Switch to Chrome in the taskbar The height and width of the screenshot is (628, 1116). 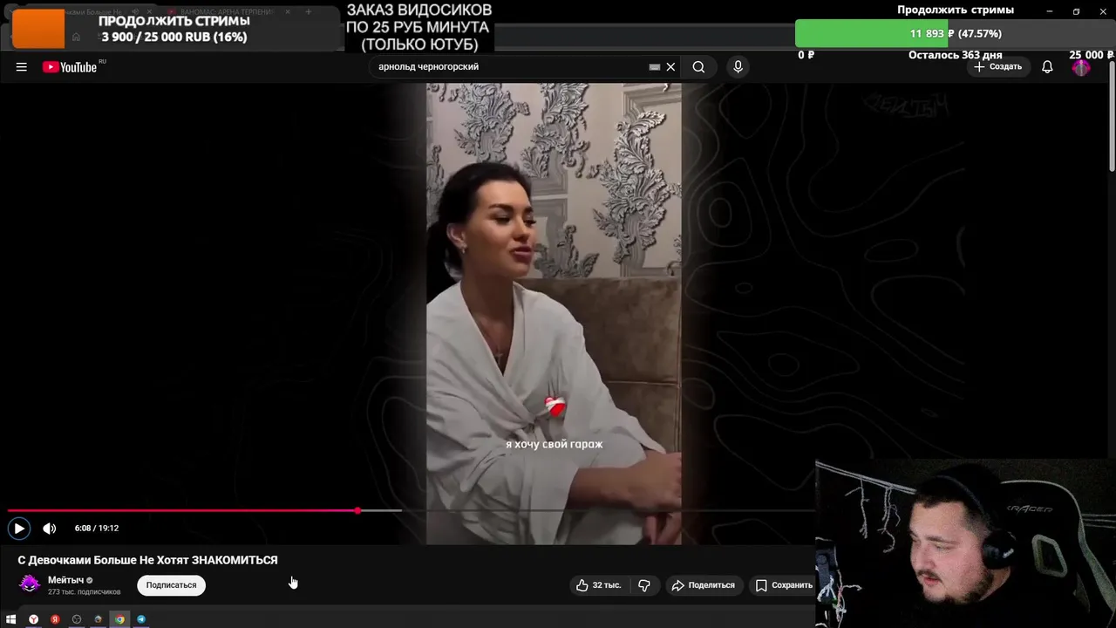point(119,619)
